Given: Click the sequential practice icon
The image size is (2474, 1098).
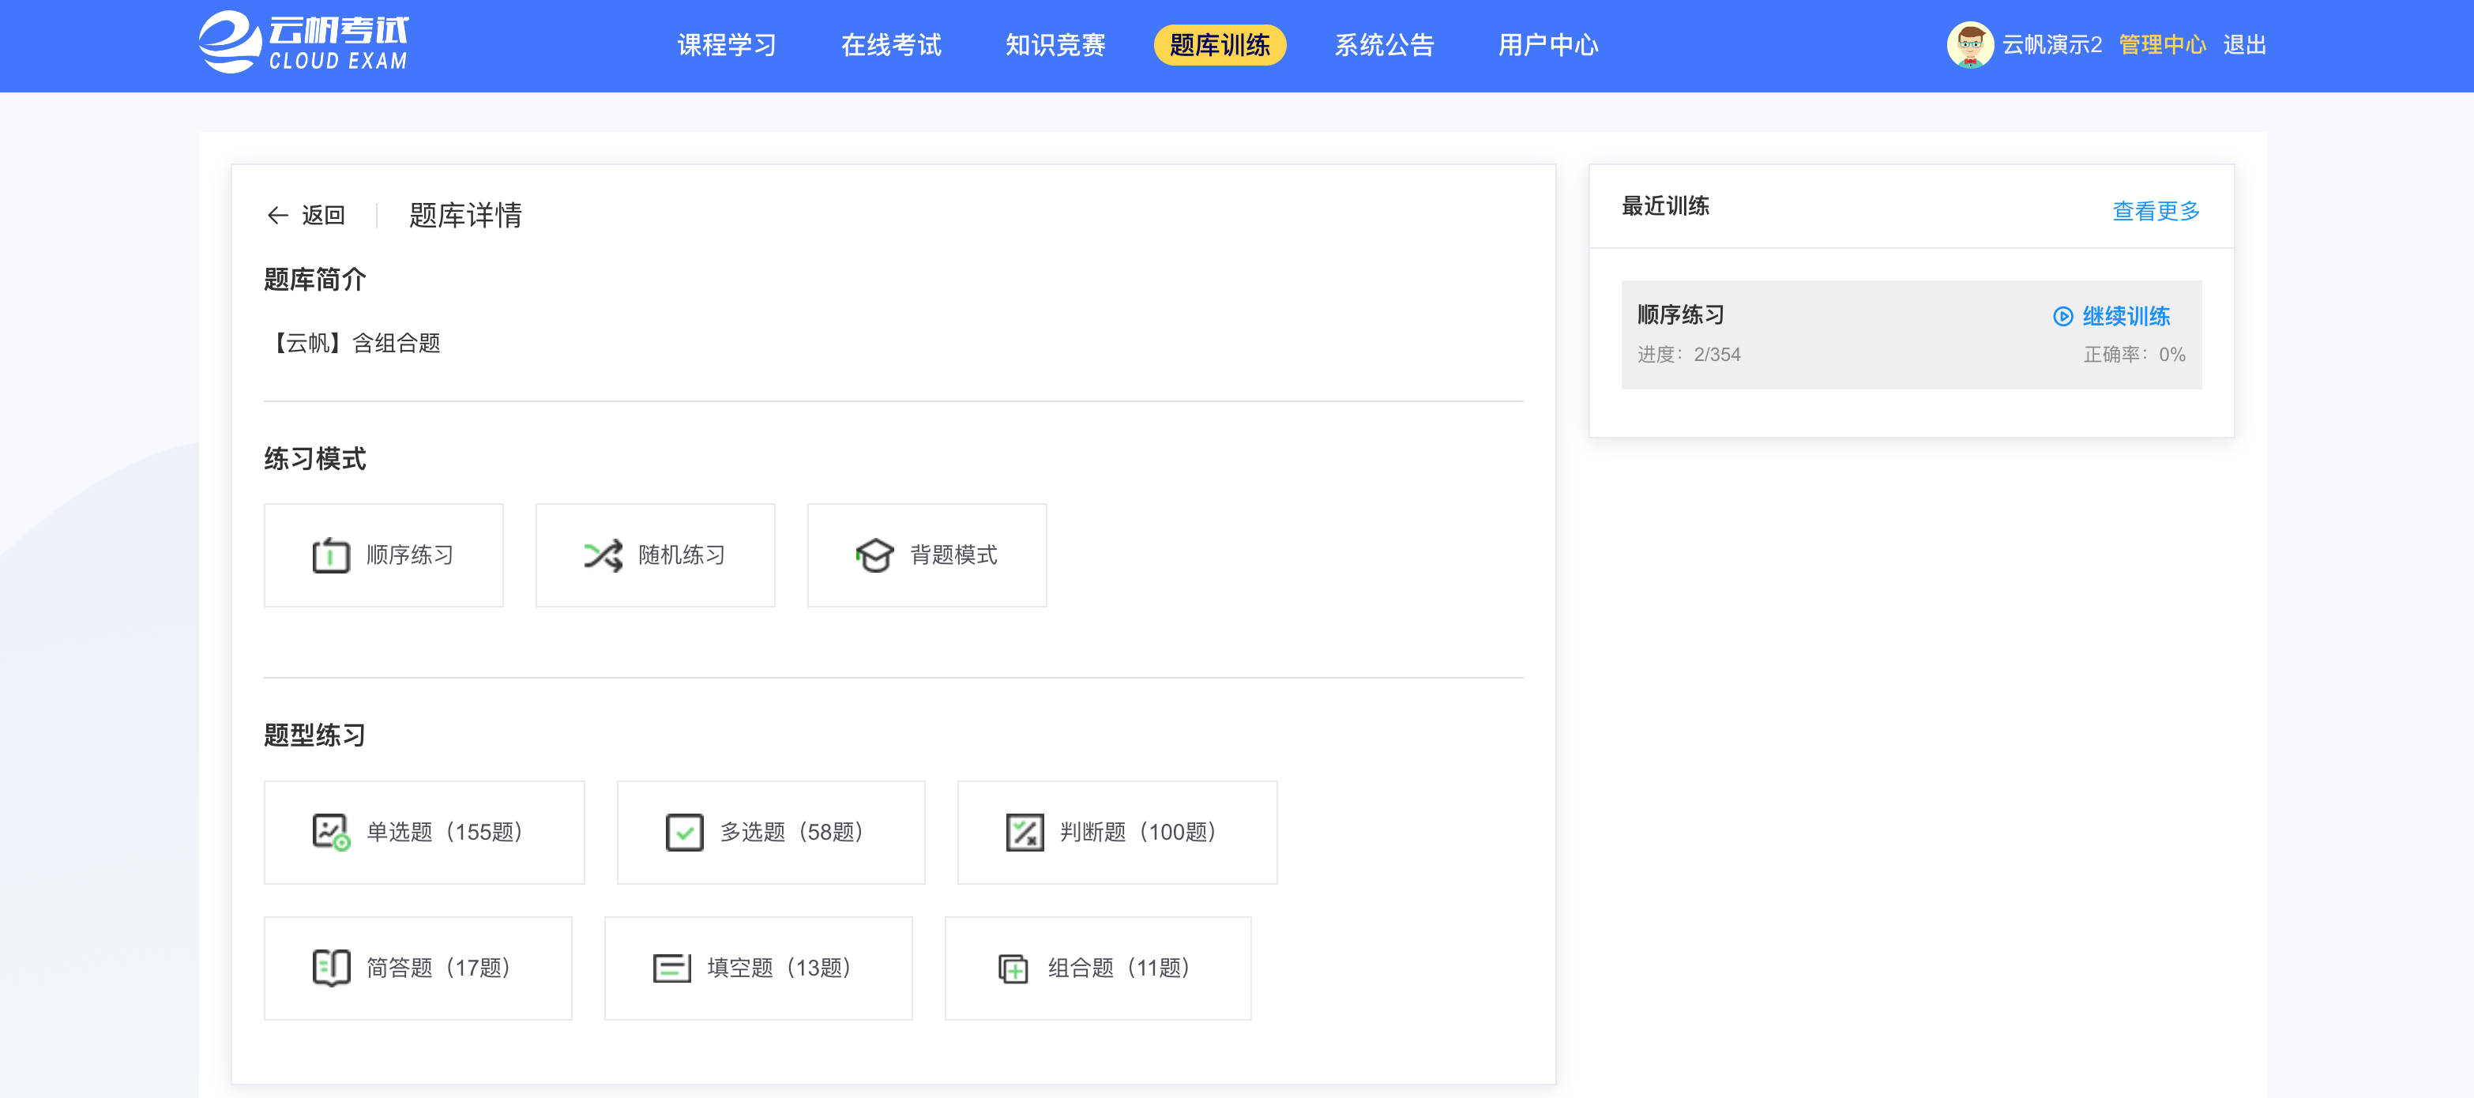Looking at the screenshot, I should point(331,555).
